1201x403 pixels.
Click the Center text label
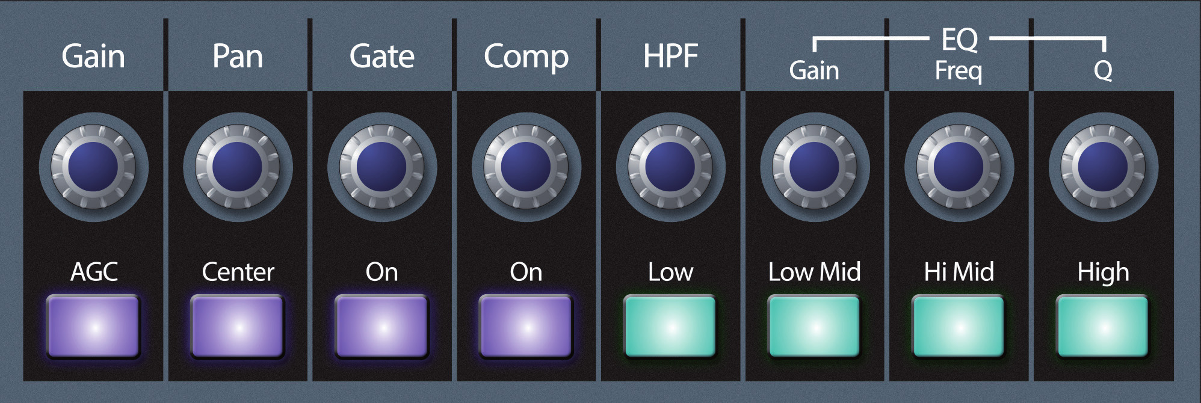[238, 272]
